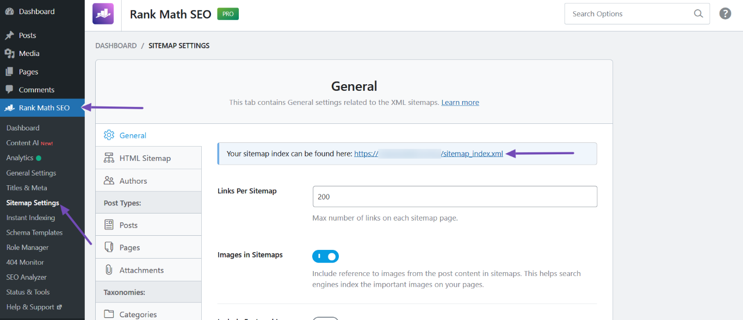Click the HTML Sitemap tree icon
Viewport: 743px width, 320px height.
pyautogui.click(x=109, y=158)
